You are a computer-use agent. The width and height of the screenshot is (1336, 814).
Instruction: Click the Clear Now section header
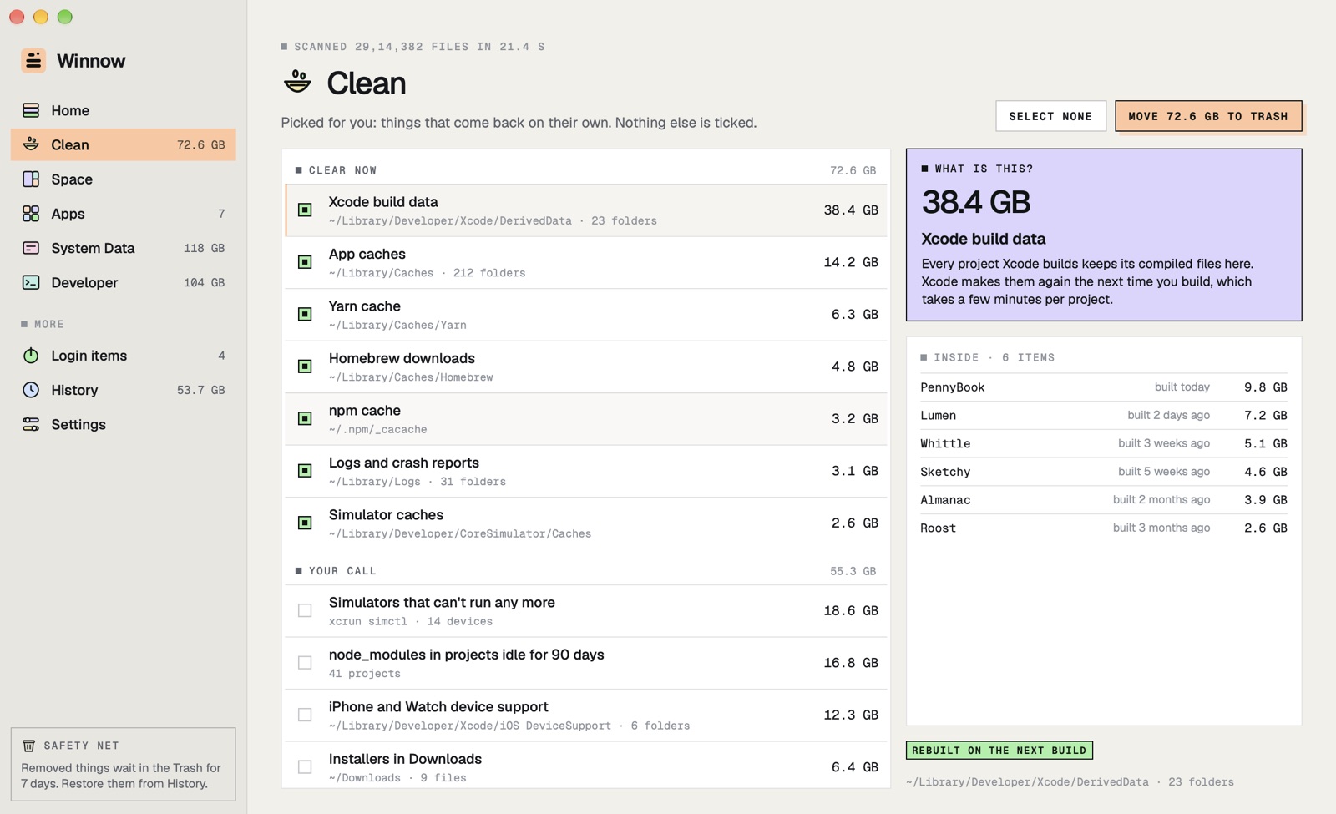[586, 170]
